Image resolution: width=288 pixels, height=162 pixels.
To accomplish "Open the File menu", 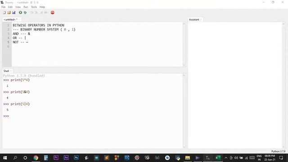I will (x=3, y=7).
